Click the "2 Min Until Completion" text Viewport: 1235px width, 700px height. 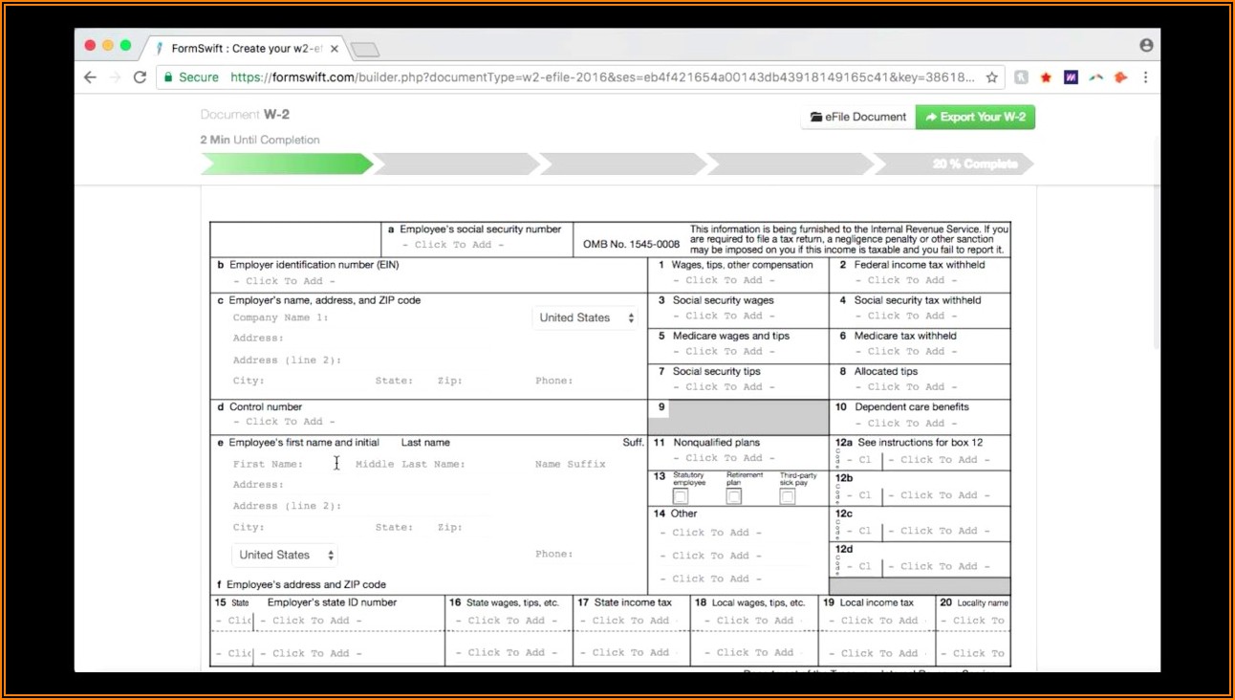coord(260,140)
